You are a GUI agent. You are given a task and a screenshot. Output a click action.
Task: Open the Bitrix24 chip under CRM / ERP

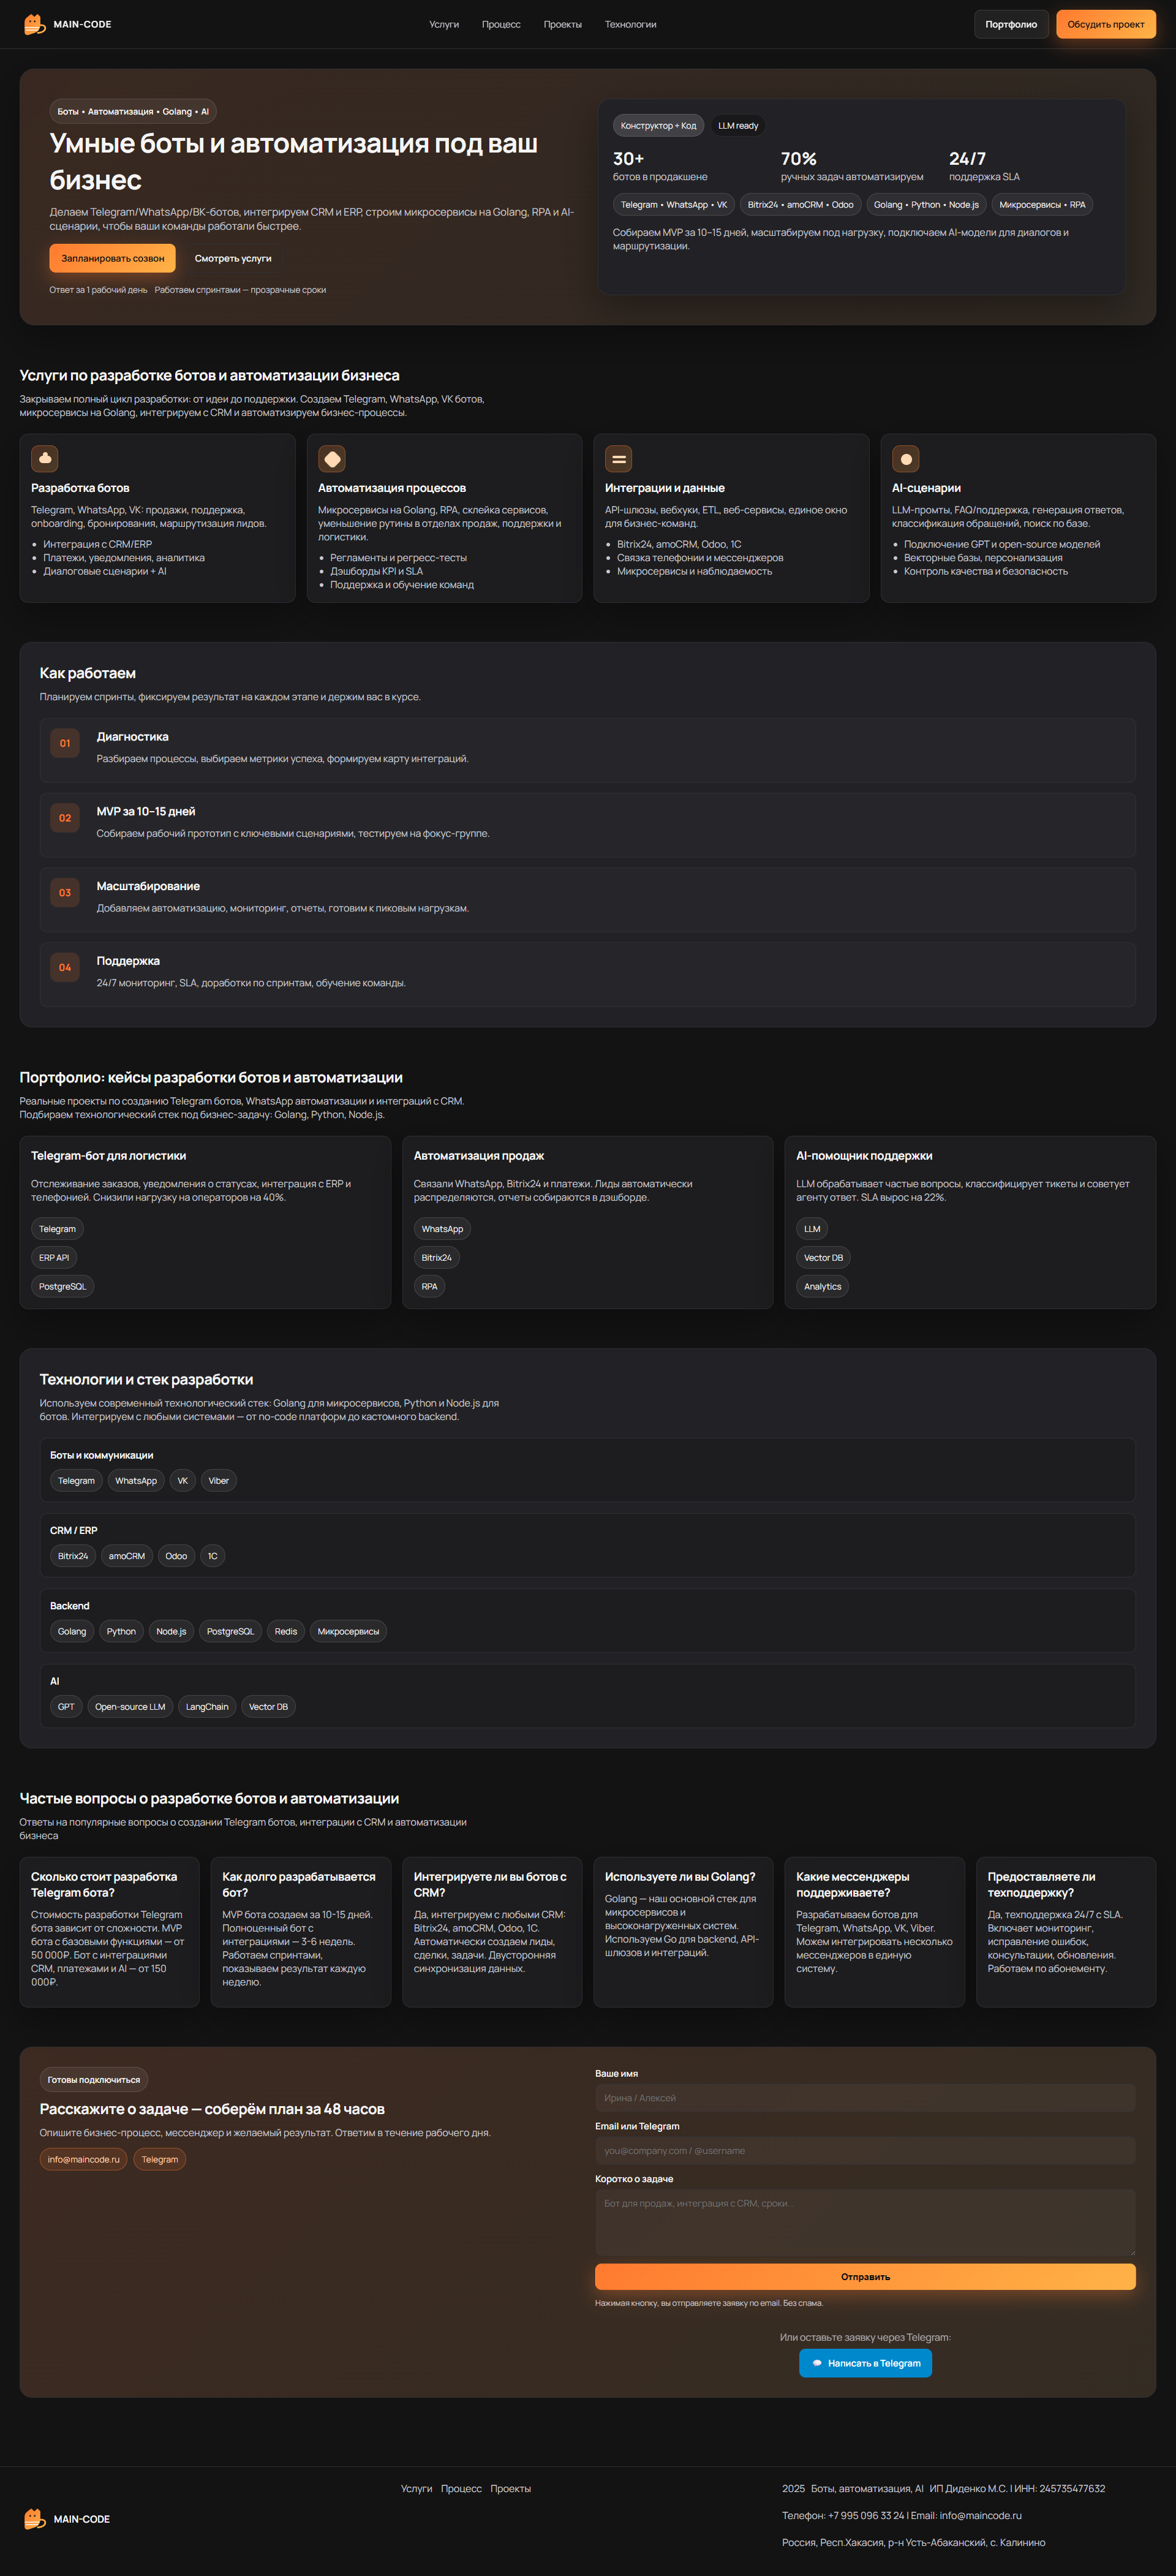coord(72,1556)
